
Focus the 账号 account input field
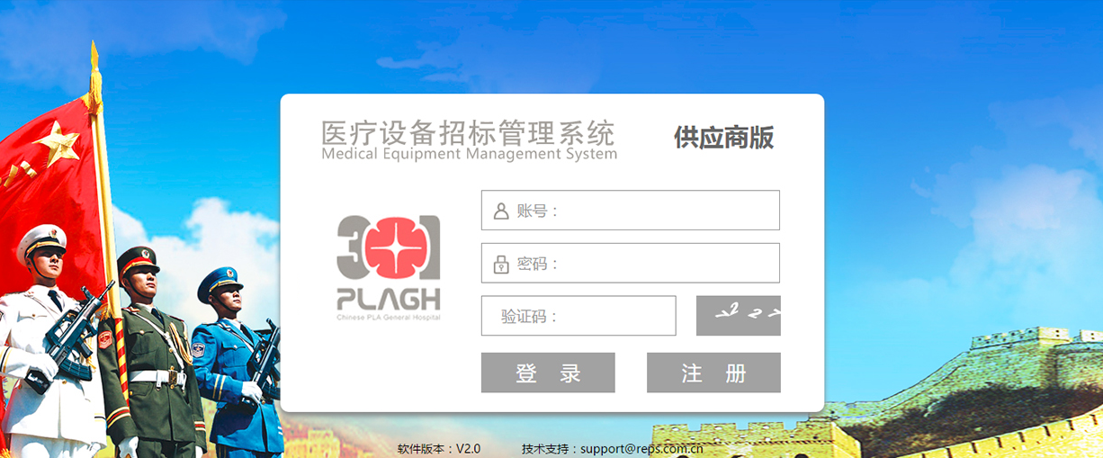(631, 211)
